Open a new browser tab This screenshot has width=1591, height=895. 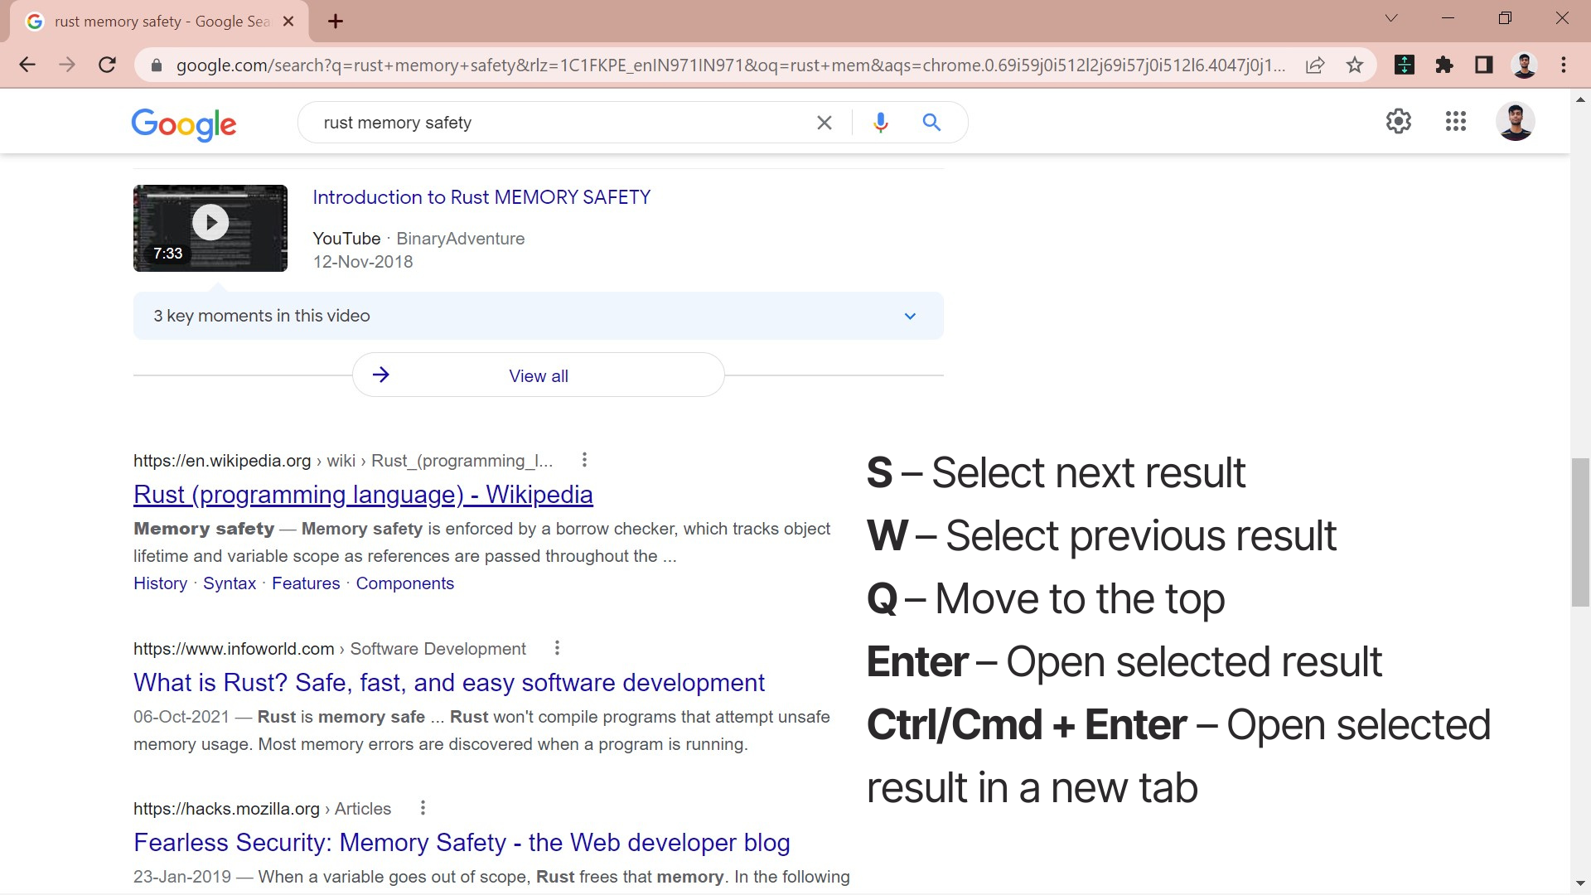[335, 22]
